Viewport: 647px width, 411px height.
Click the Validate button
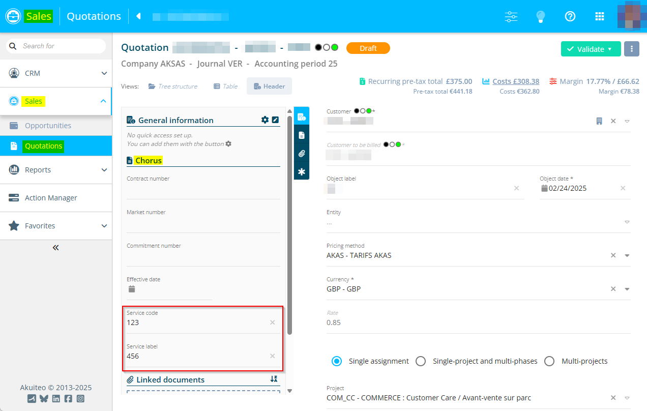point(591,49)
